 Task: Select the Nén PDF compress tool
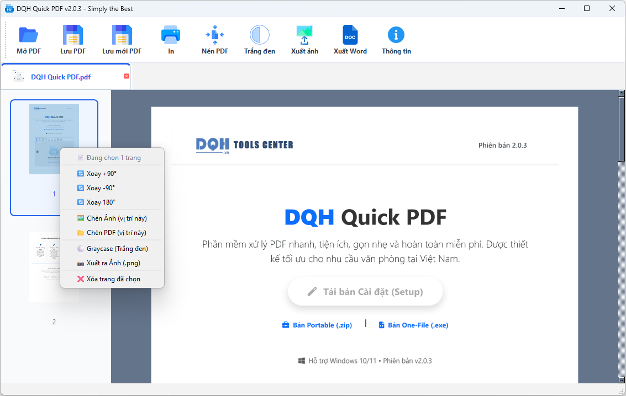coord(214,35)
